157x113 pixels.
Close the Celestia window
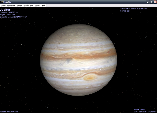[155, 2]
